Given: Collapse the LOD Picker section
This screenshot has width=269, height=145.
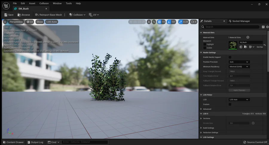Looking at the screenshot, I should (x=201, y=95).
